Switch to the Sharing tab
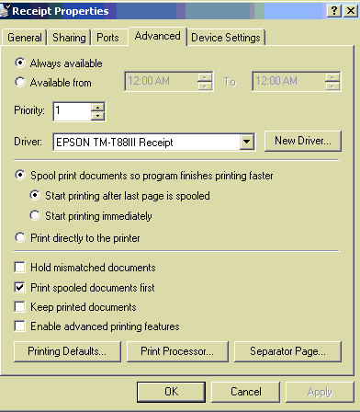The height and width of the screenshot is (412, 360). point(69,38)
